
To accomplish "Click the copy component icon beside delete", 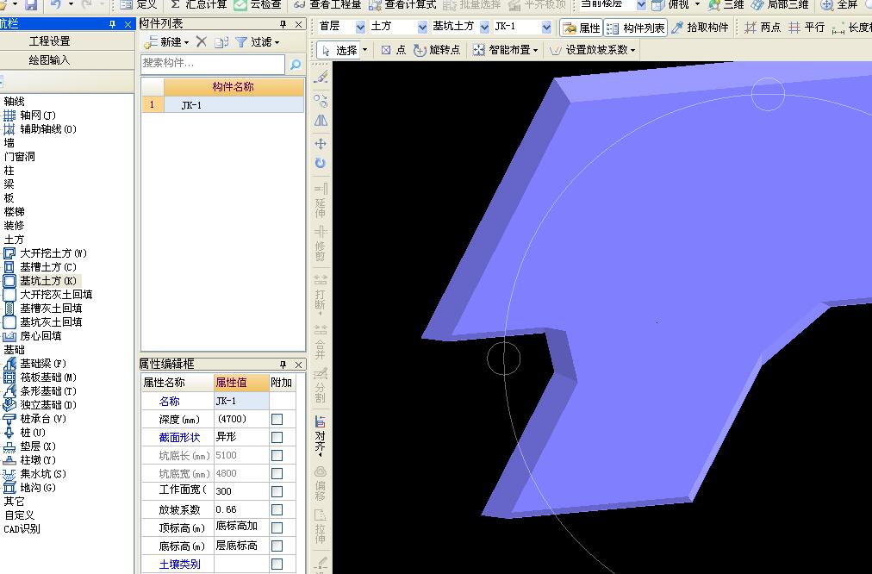I will coord(221,41).
